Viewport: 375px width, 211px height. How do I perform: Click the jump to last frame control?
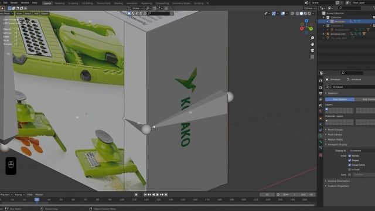166,195
